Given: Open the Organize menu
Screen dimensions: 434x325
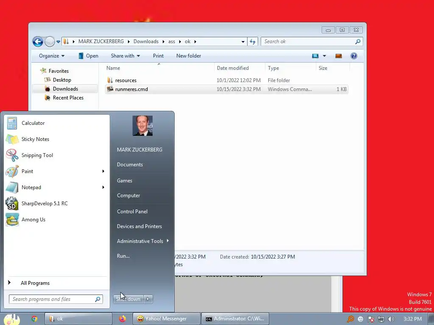Looking at the screenshot, I should 51,56.
